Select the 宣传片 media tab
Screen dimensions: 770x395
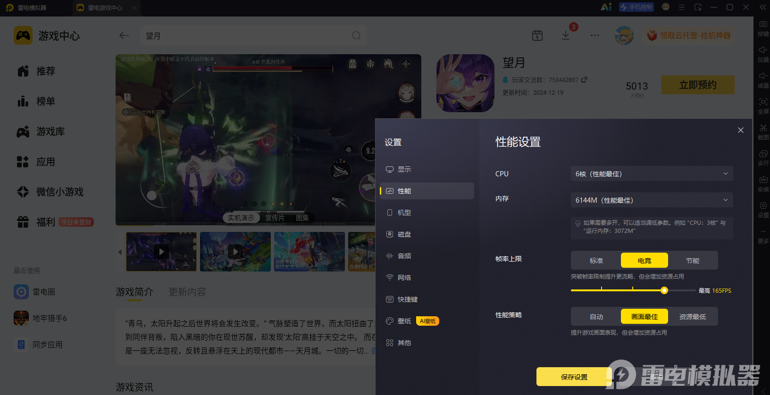pos(275,218)
